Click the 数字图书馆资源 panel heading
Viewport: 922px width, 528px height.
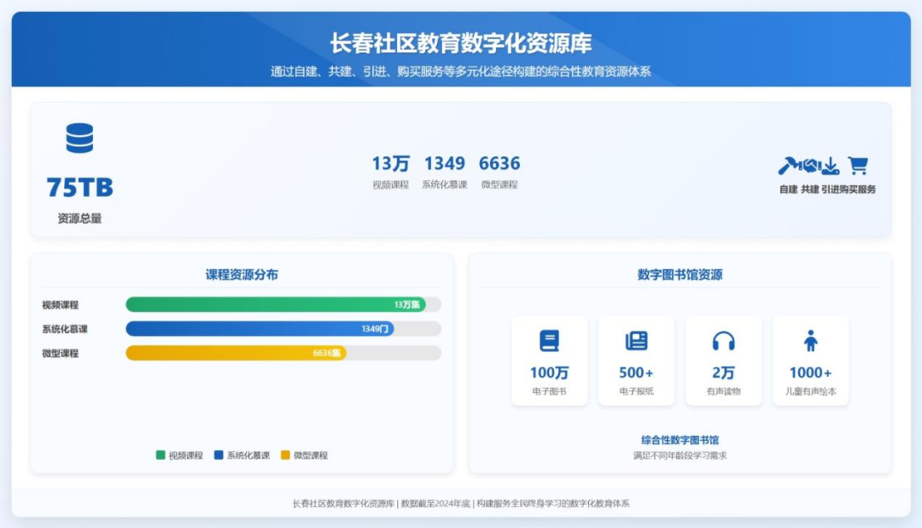pyautogui.click(x=680, y=274)
